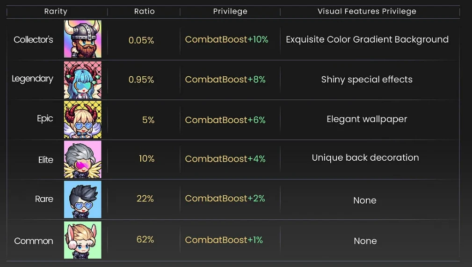The width and height of the screenshot is (472, 267).
Task: Select the Legendary rarity label
Action: point(32,79)
